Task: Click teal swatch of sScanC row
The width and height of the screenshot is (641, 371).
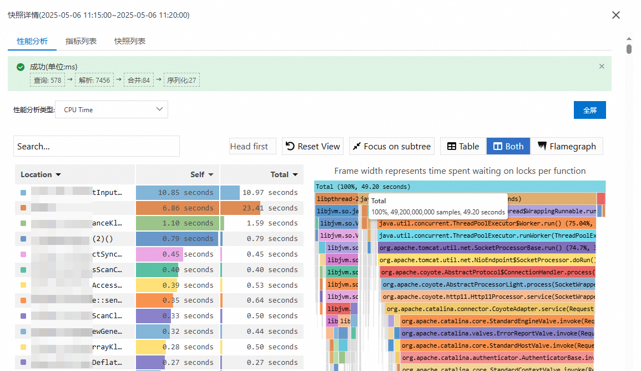Action: coord(23,270)
